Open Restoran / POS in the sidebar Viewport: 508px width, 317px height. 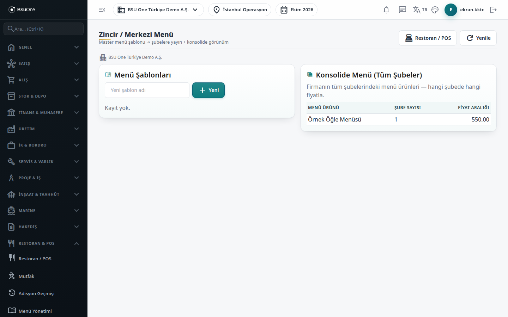[44, 259]
